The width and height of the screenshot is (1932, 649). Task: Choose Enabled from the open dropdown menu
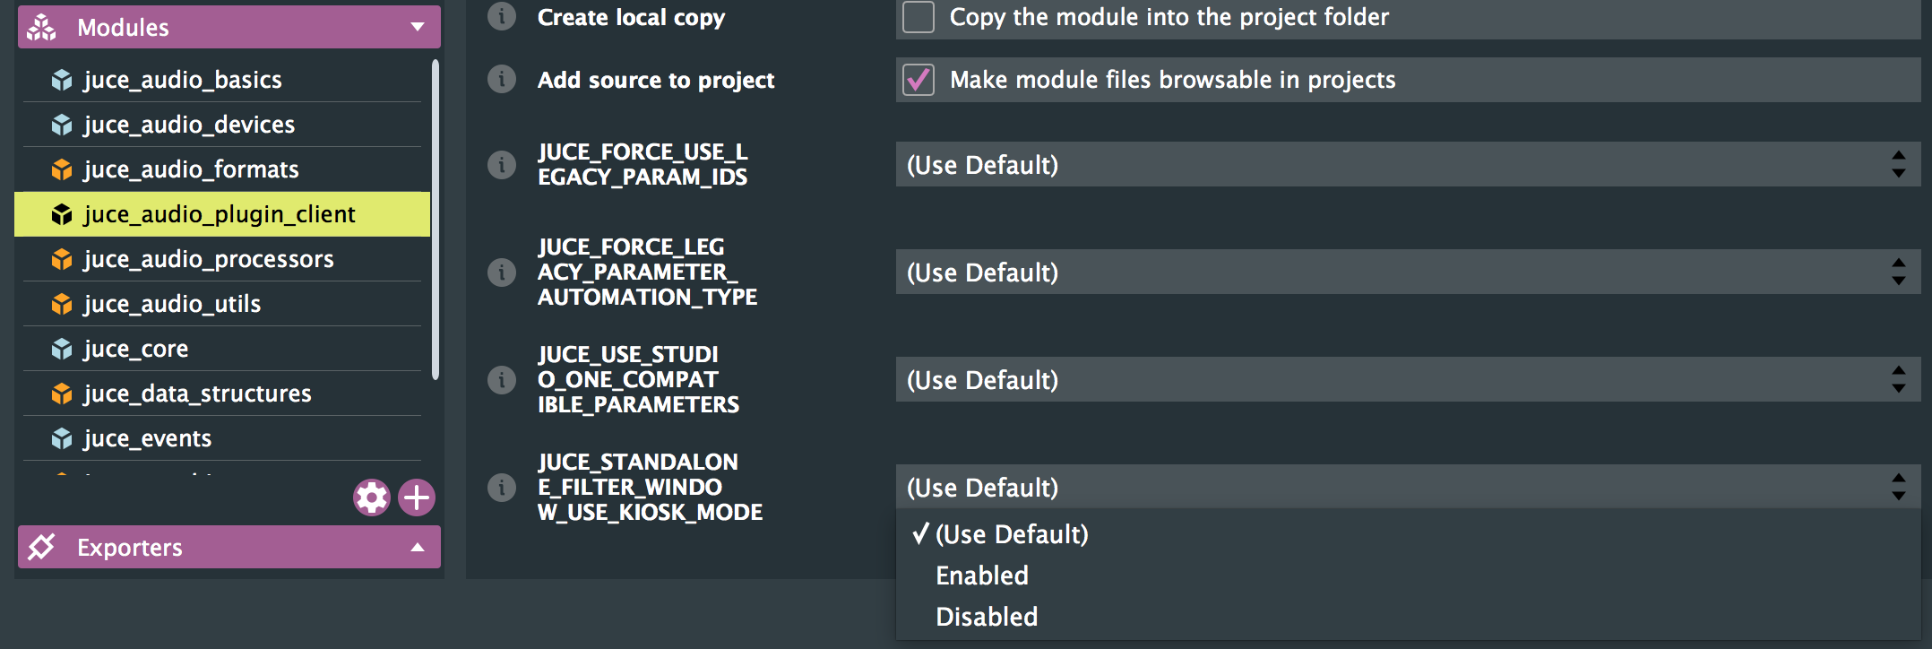pos(982,575)
